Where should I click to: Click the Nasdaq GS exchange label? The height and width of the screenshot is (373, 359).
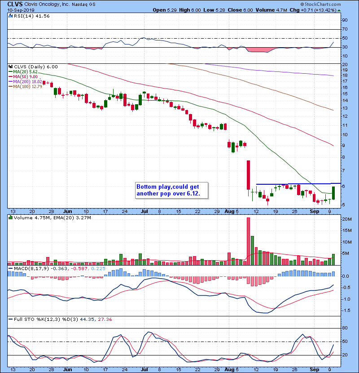(x=83, y=4)
